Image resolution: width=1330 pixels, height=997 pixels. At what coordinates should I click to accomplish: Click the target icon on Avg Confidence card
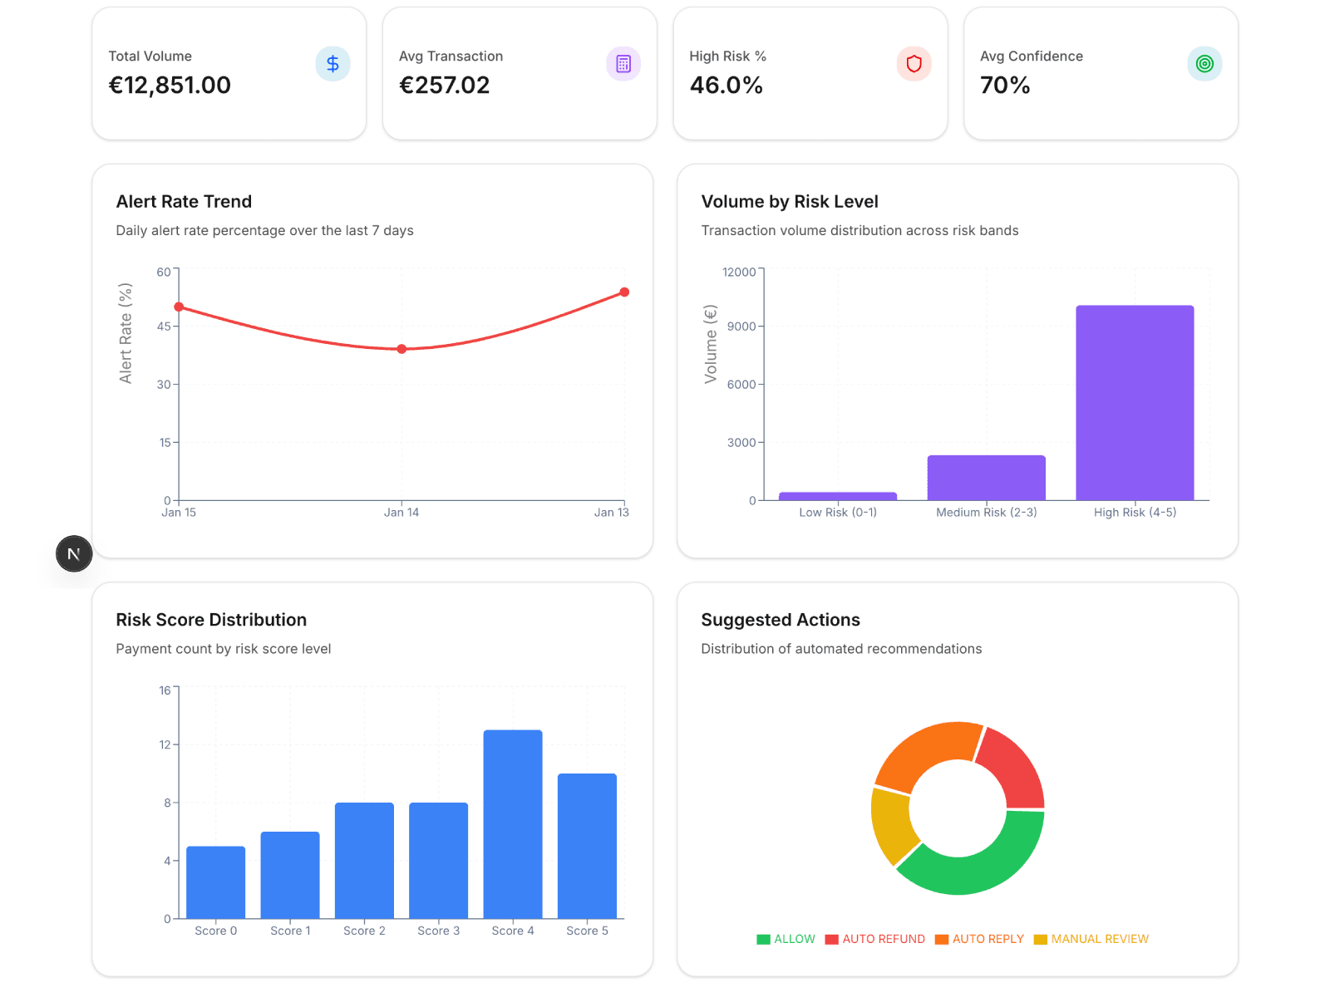pos(1204,63)
